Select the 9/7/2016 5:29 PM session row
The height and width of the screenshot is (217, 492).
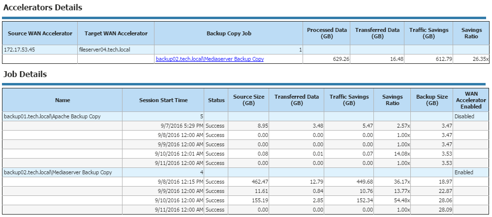[x=244, y=126]
